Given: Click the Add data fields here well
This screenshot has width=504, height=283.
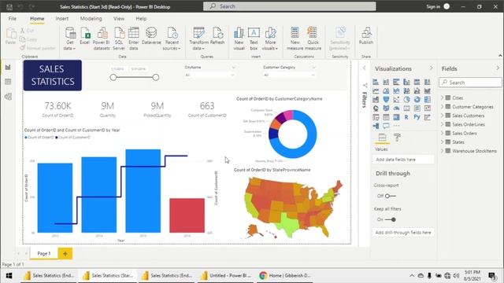Looking at the screenshot, I should point(403,160).
